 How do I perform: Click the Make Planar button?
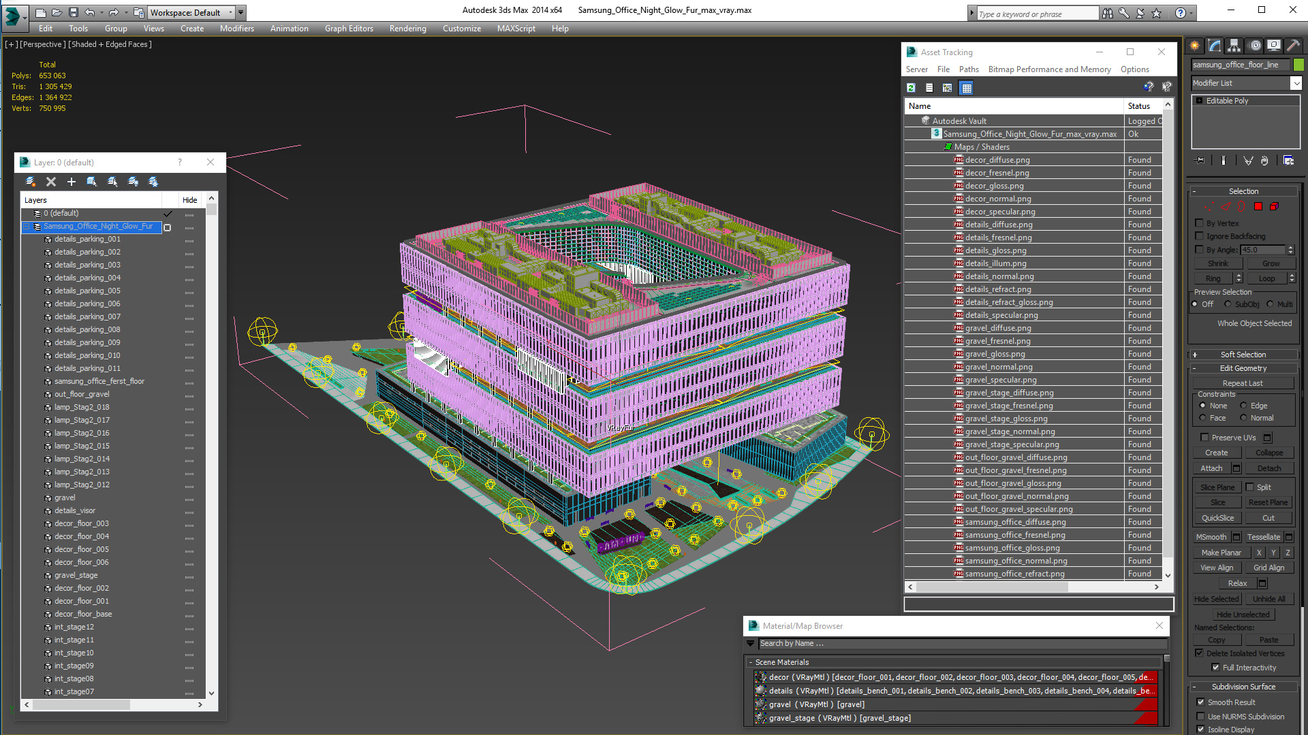[x=1221, y=553]
